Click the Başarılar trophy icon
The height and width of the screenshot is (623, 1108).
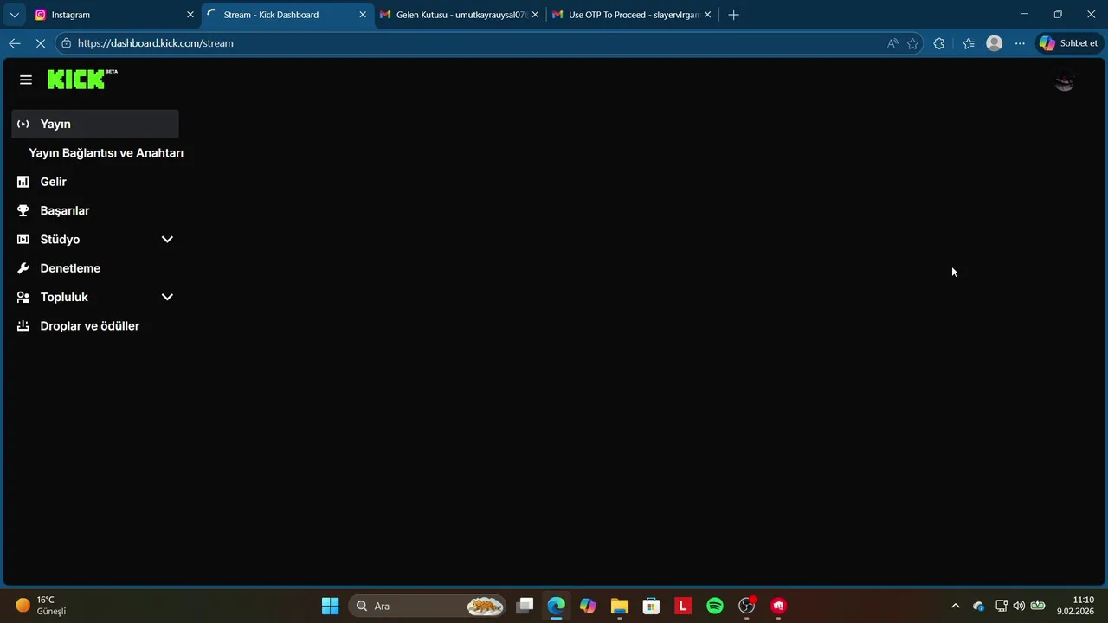tap(23, 210)
